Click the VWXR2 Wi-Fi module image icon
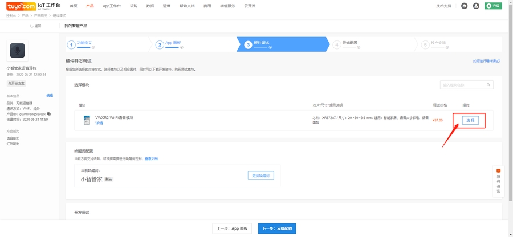Viewport: 513px width, 237px height. [x=87, y=120]
